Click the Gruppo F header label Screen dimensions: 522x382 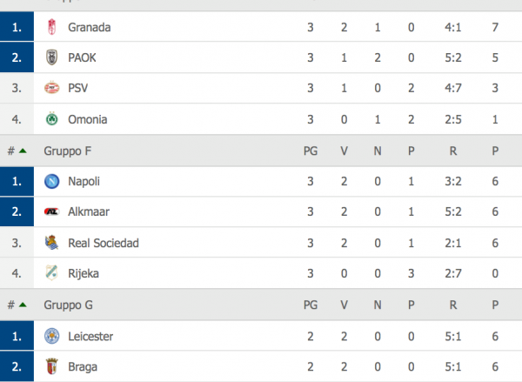pos(68,151)
